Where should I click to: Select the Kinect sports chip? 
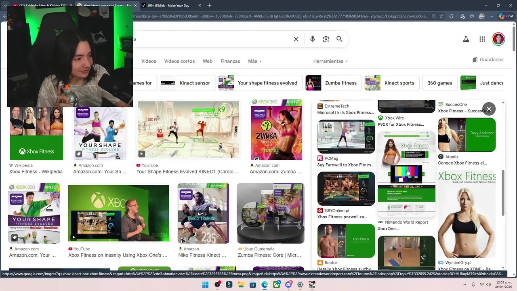tap(392, 83)
